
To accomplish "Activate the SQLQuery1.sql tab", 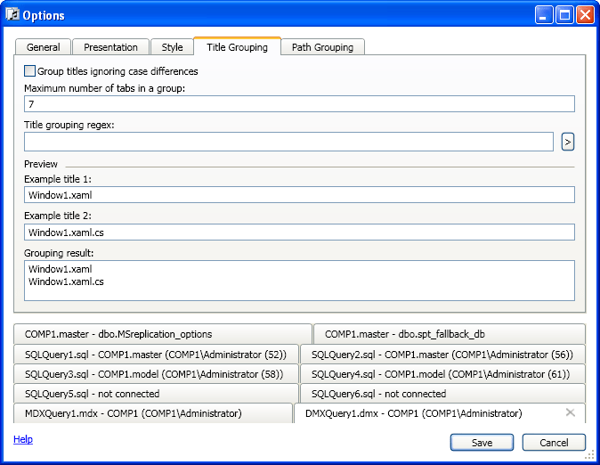I will [x=156, y=355].
